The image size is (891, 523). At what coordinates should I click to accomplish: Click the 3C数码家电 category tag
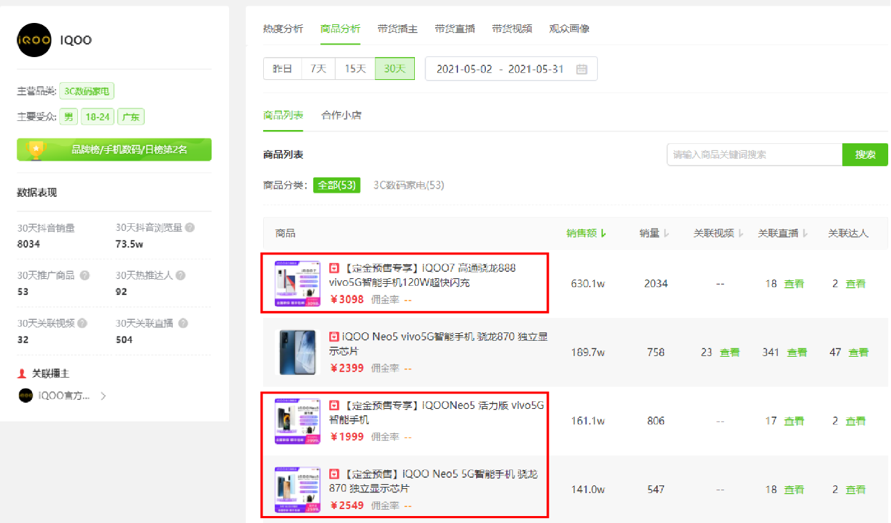pyautogui.click(x=86, y=91)
